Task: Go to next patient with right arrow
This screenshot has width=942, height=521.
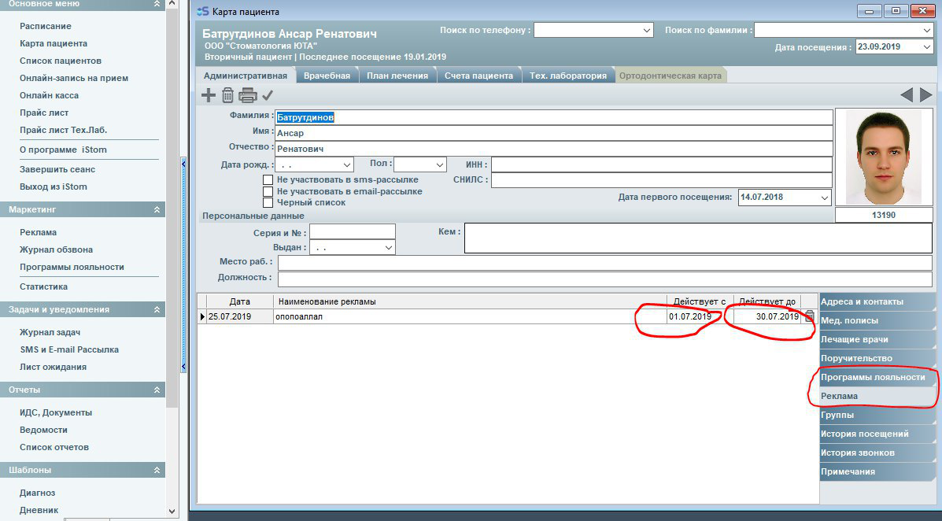Action: coord(925,95)
